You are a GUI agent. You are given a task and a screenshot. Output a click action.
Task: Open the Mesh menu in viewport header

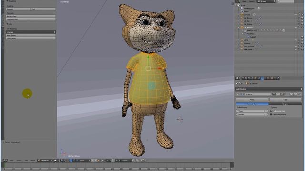33,161
